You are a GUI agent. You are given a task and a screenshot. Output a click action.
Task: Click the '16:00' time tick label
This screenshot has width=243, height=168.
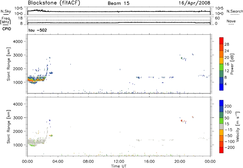[149, 162]
